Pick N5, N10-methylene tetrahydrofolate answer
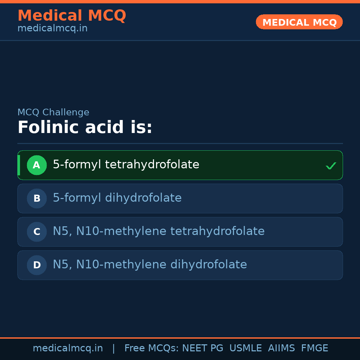The width and height of the screenshot is (360, 360). tap(159, 231)
